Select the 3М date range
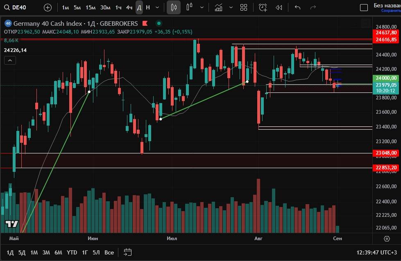Image resolution: width=401 pixels, height=261 pixels. [46, 252]
